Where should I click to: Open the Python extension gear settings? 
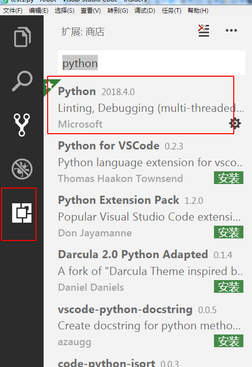point(235,124)
